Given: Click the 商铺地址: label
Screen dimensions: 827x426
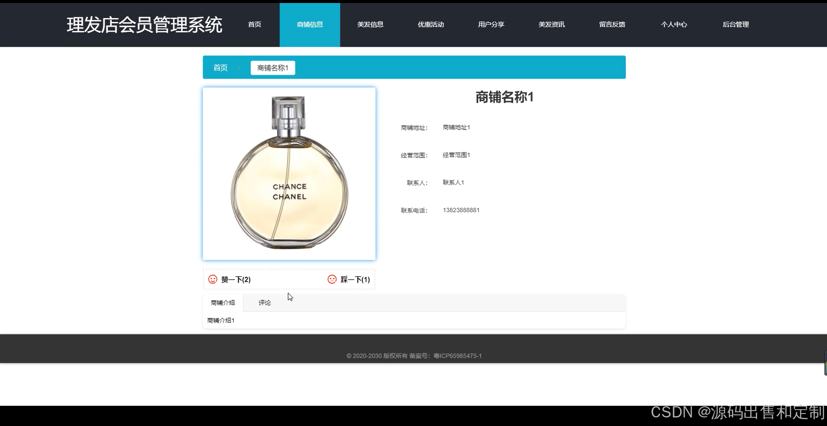Looking at the screenshot, I should (414, 128).
